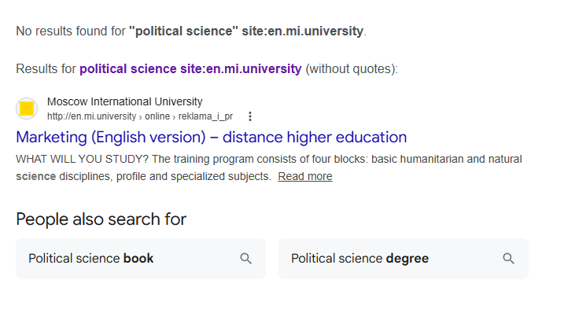Follow the Read more link
Screen dimensions: 564x320
pyautogui.click(x=304, y=176)
